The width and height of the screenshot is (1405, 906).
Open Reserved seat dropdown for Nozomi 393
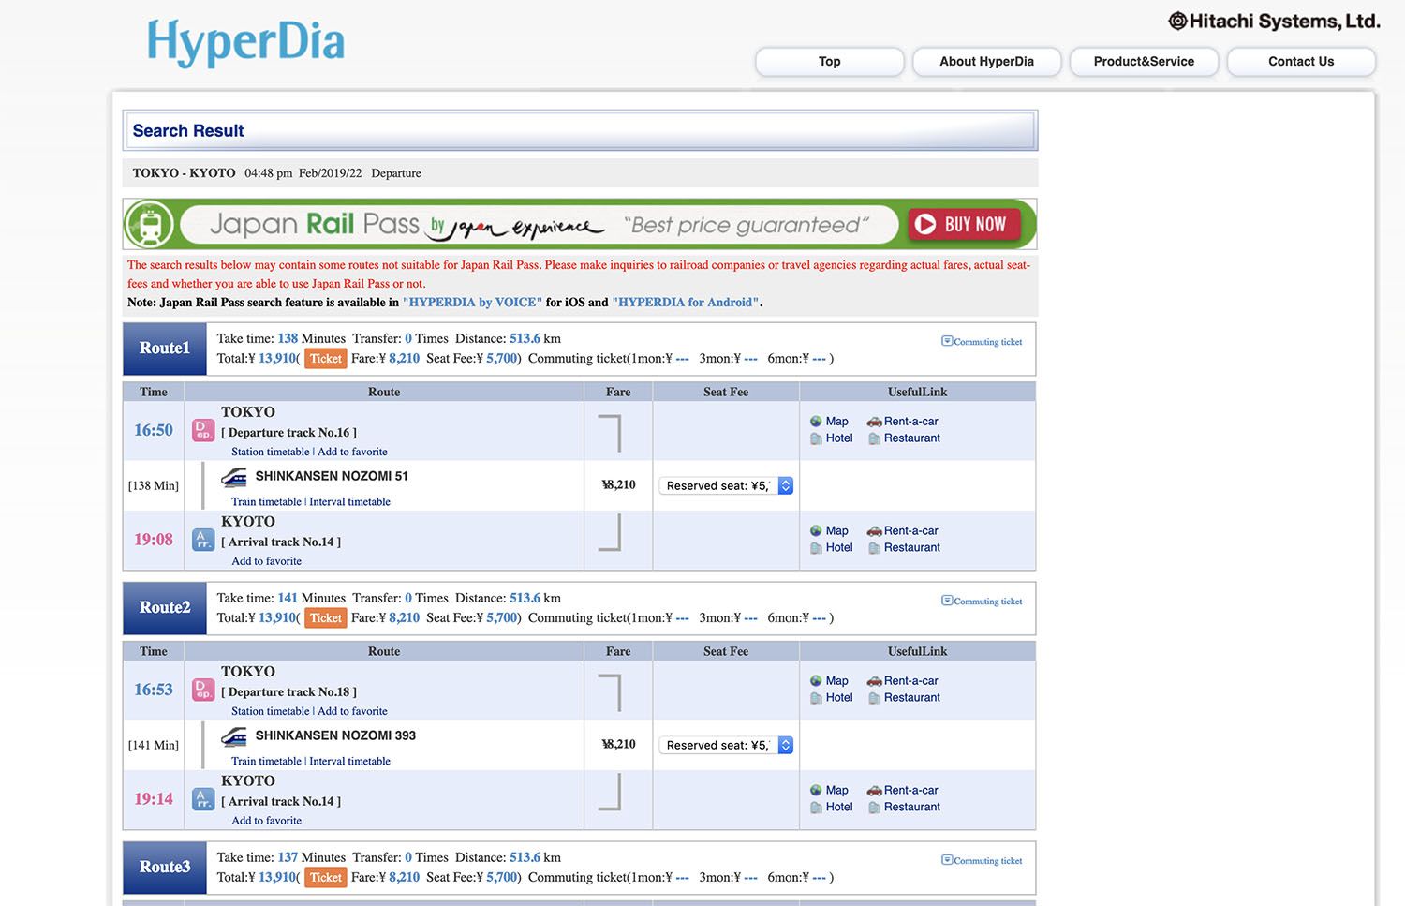pyautogui.click(x=726, y=745)
